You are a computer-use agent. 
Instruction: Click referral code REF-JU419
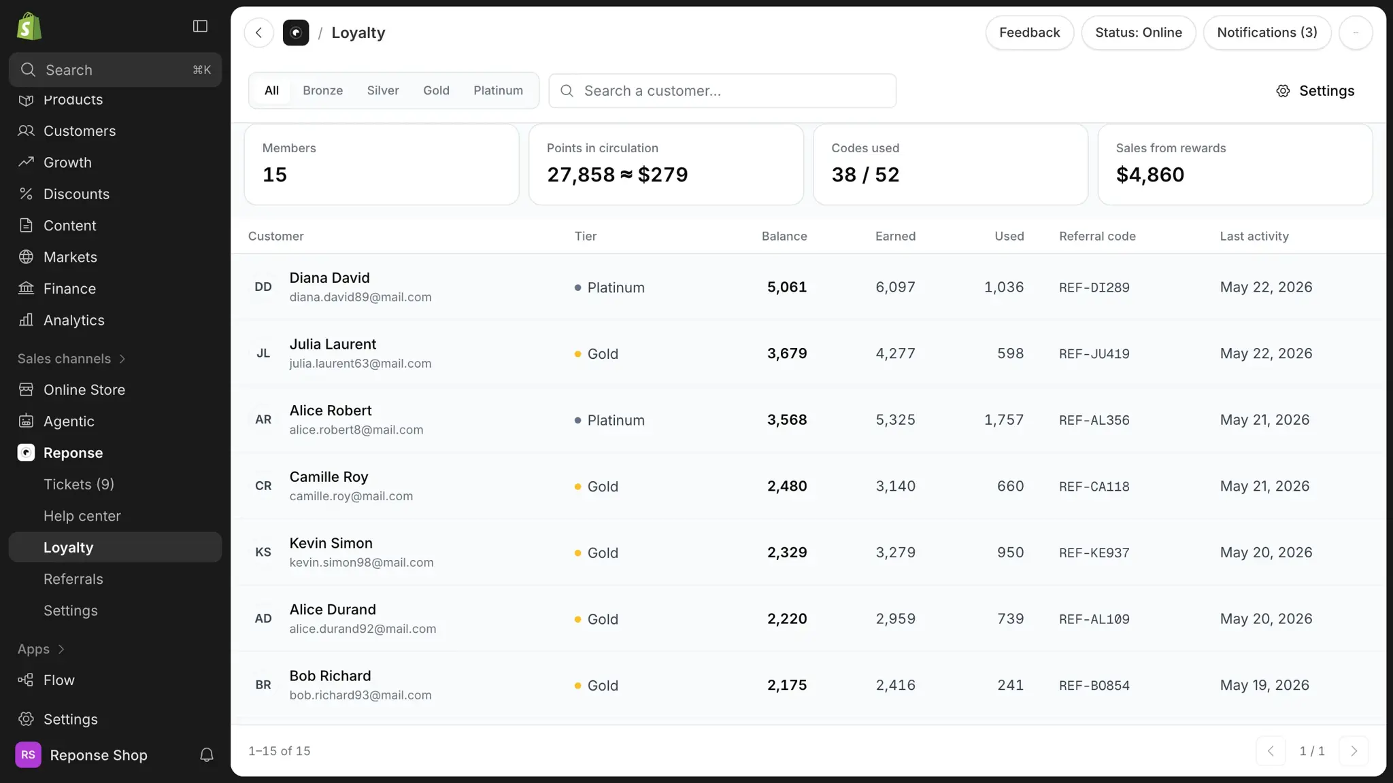1094,354
